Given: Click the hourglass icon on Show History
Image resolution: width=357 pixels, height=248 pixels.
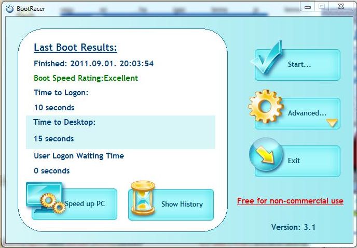Looking at the screenshot, I should pos(143,198).
